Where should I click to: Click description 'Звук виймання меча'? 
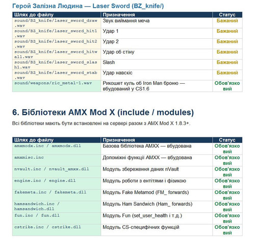[x=126, y=21]
